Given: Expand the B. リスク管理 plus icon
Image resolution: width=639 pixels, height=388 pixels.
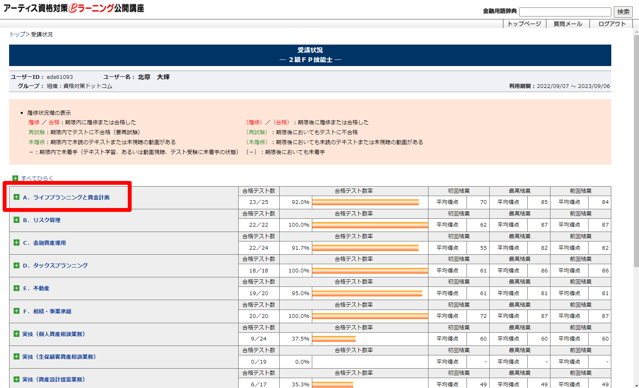Looking at the screenshot, I should (x=17, y=220).
